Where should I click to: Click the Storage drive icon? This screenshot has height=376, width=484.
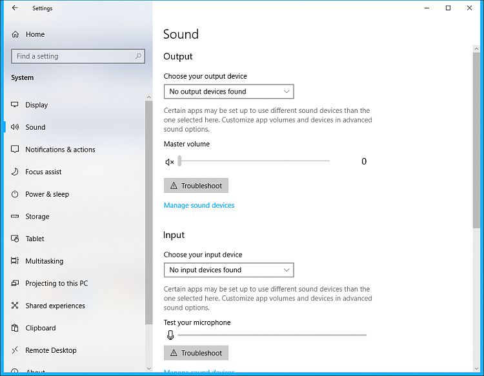pyautogui.click(x=14, y=216)
